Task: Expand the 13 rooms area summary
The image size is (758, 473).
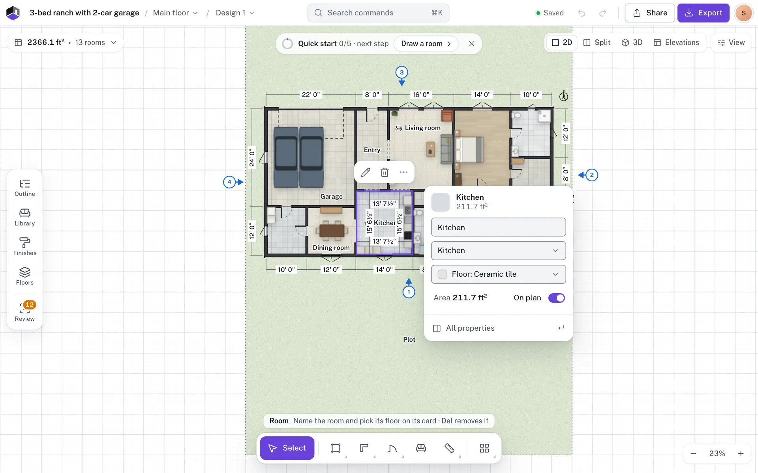Action: coord(66,43)
